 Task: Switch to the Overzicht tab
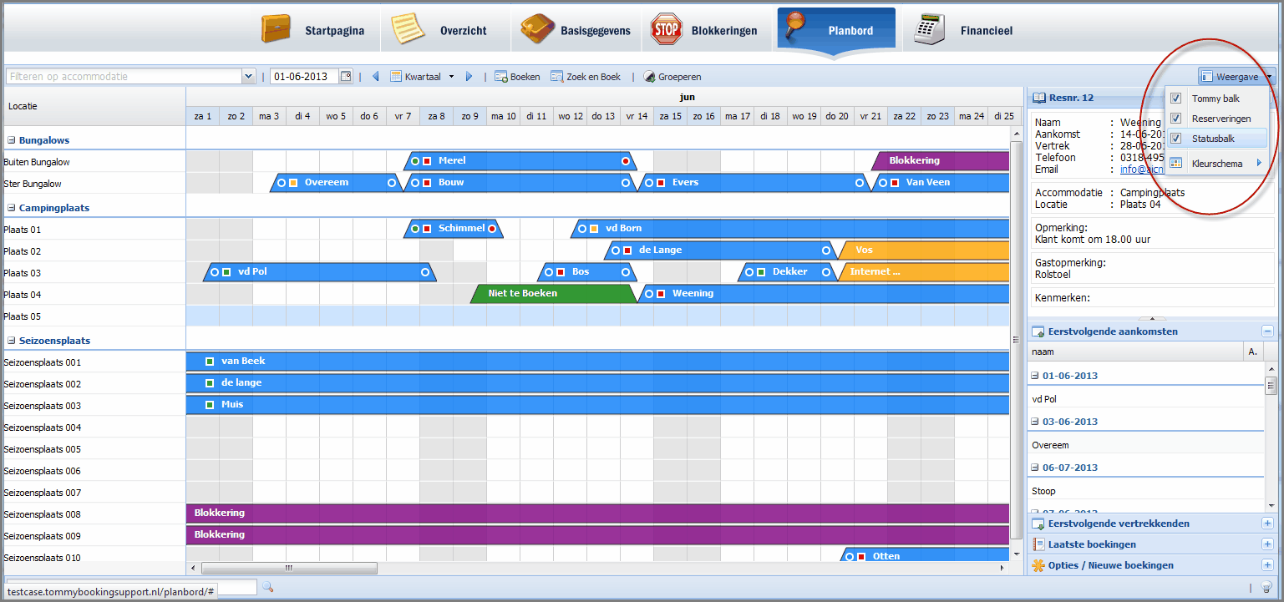coord(439,30)
